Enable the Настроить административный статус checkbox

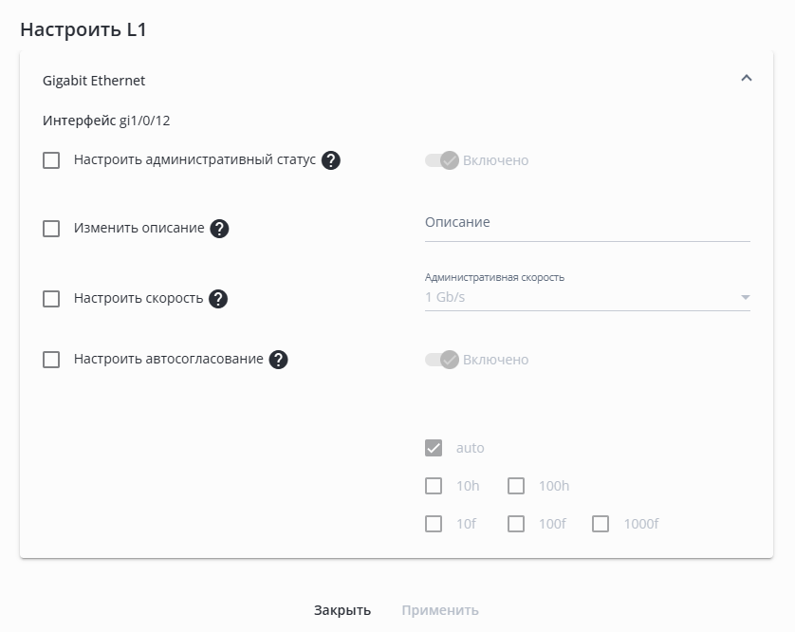pyautogui.click(x=51, y=160)
